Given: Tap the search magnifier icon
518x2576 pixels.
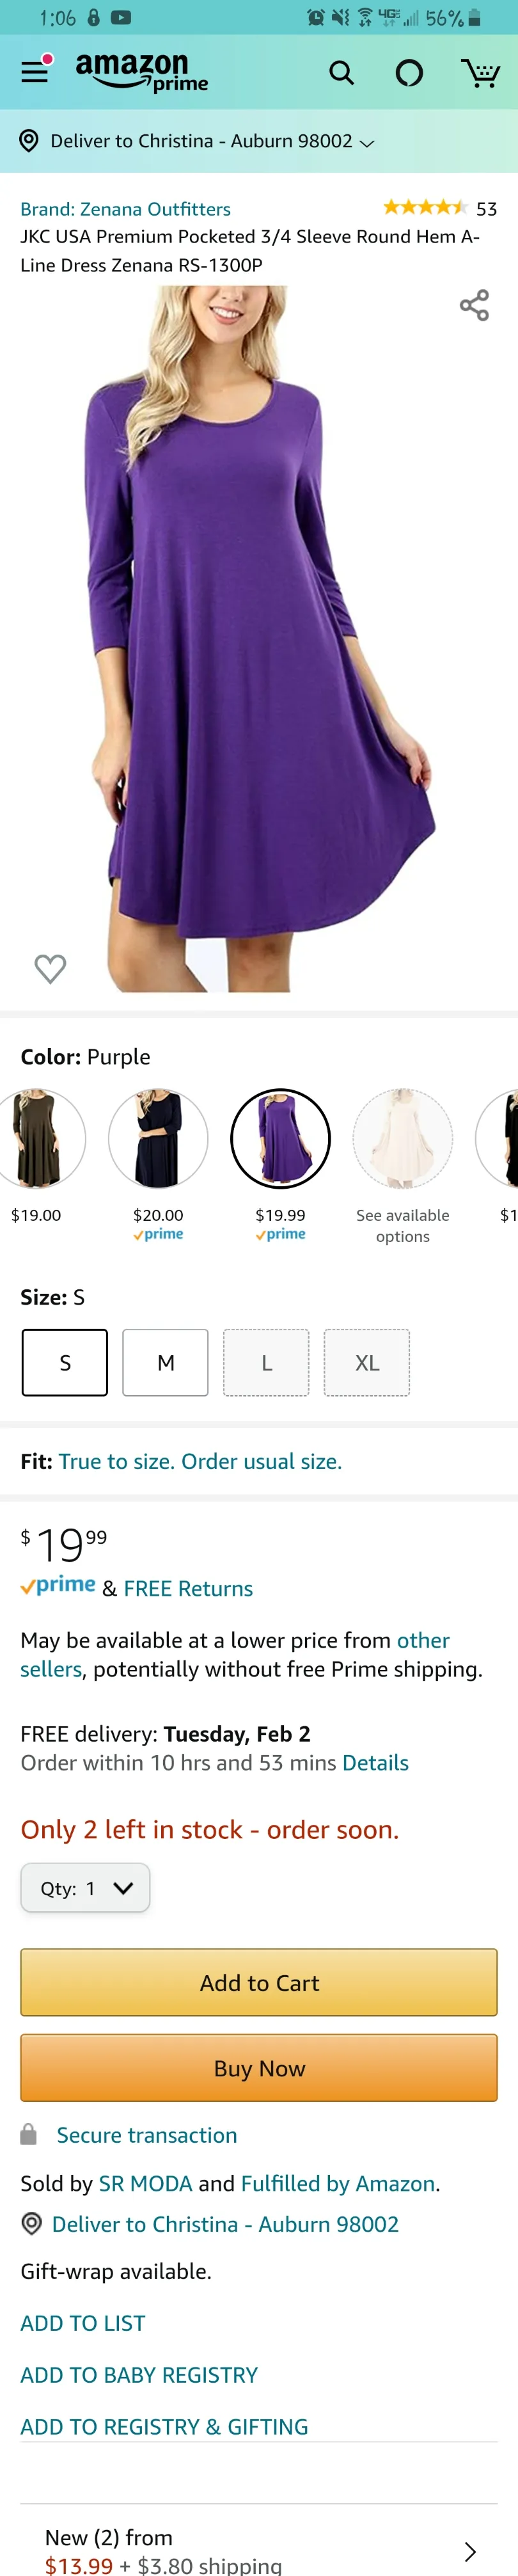Looking at the screenshot, I should (x=341, y=73).
